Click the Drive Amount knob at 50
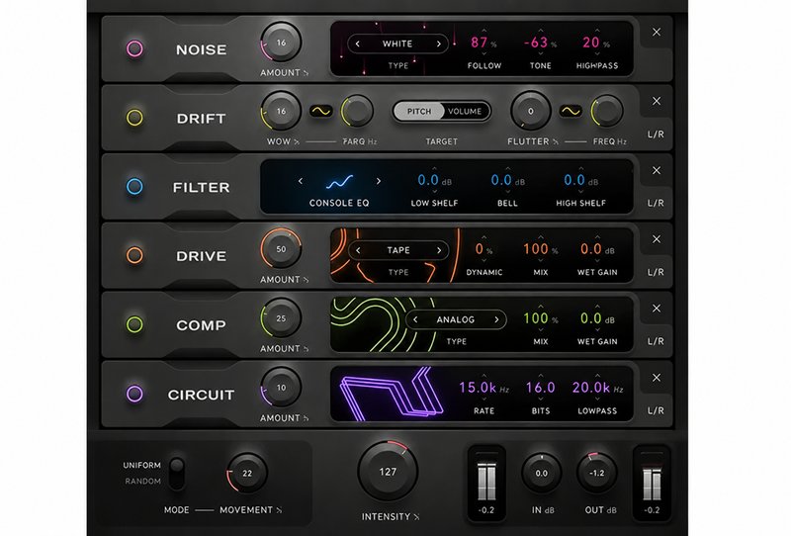This screenshot has width=791, height=536. (x=281, y=249)
